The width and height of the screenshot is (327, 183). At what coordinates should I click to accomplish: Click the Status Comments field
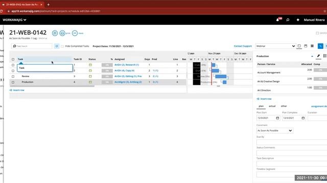click(x=292, y=153)
